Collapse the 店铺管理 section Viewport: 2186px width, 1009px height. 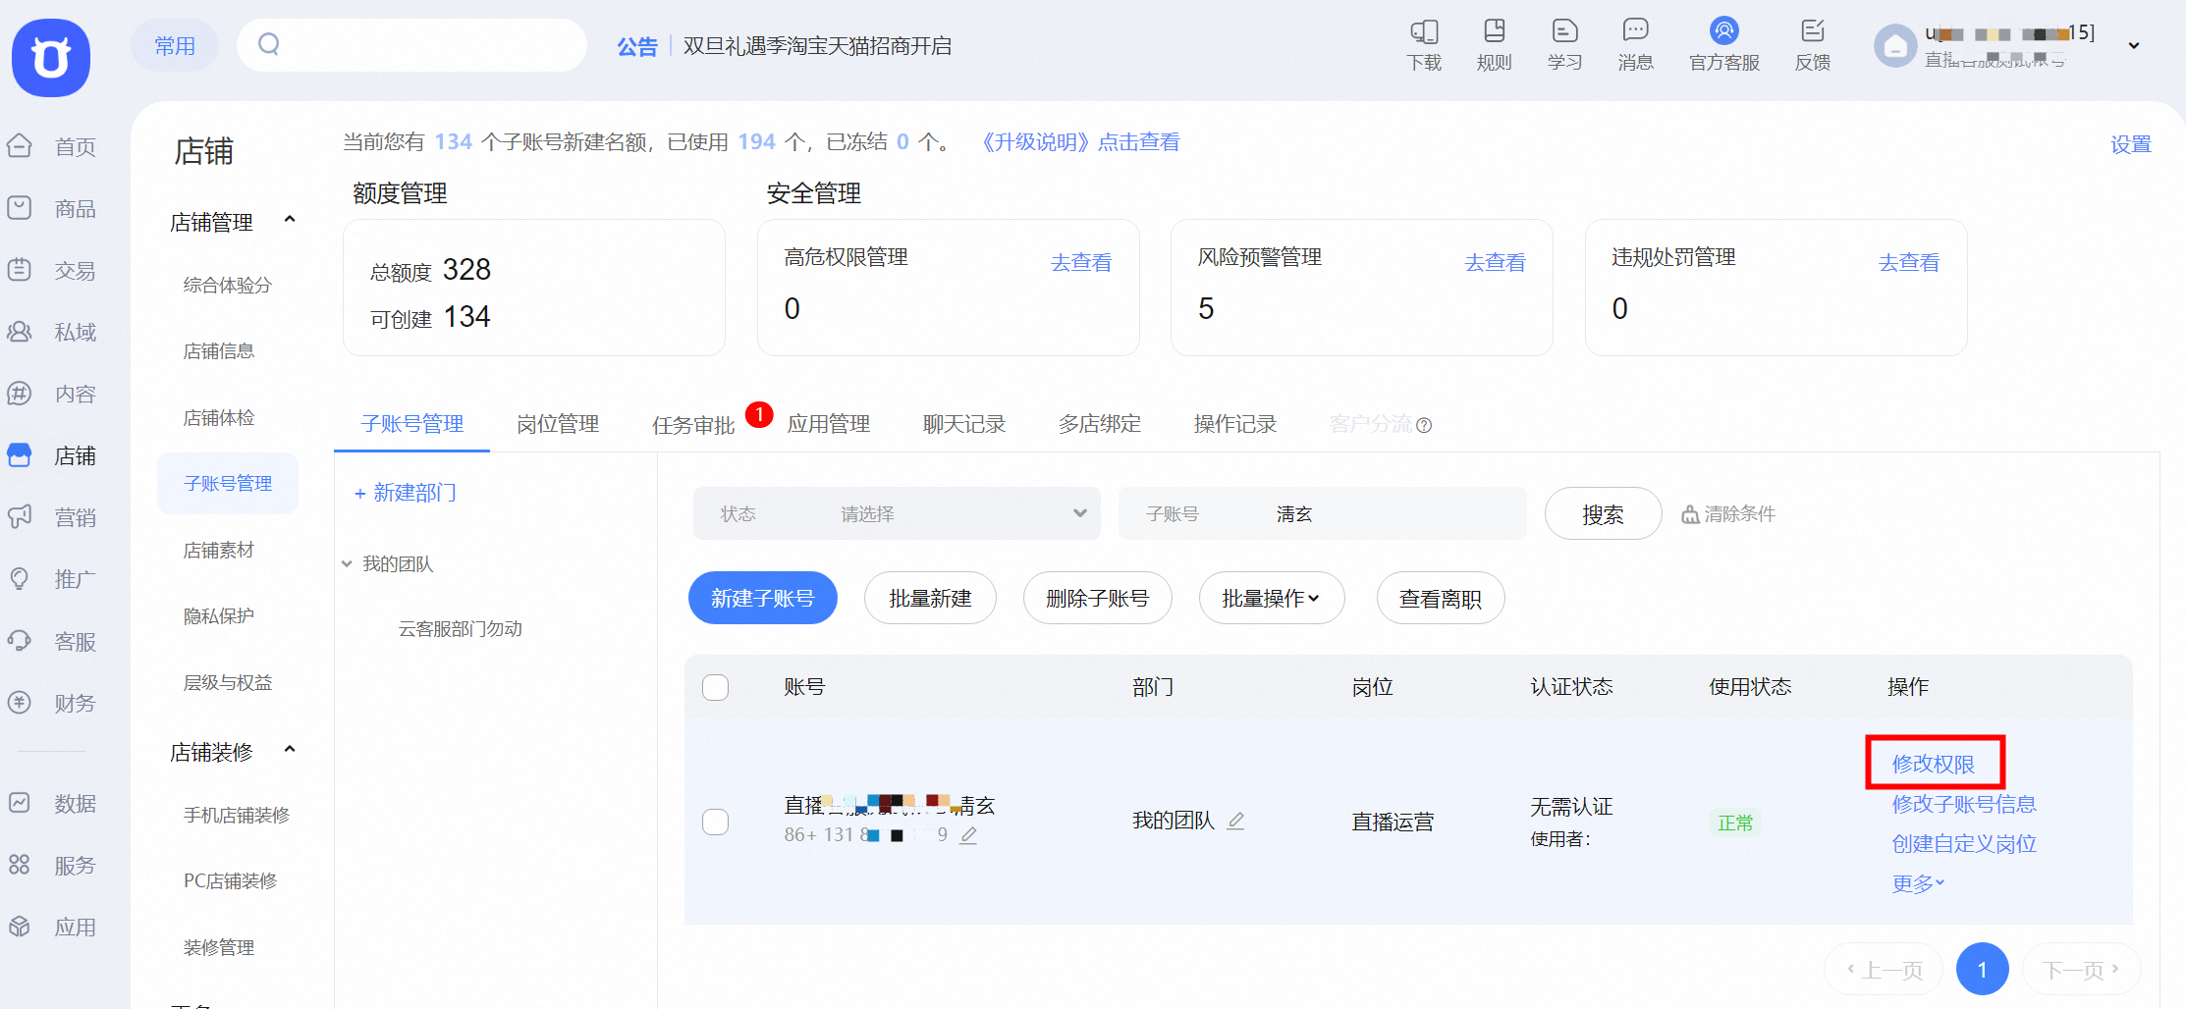(x=290, y=220)
